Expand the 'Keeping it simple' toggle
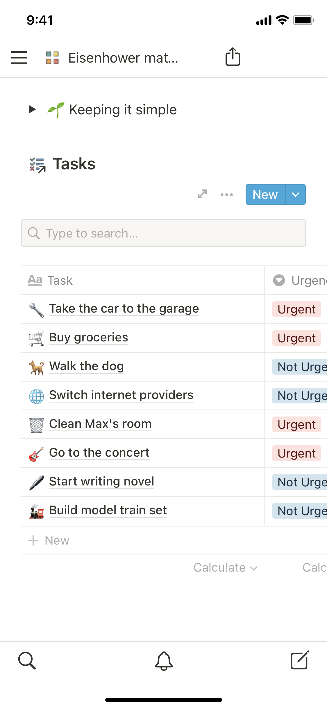Image resolution: width=327 pixels, height=709 pixels. click(x=32, y=110)
